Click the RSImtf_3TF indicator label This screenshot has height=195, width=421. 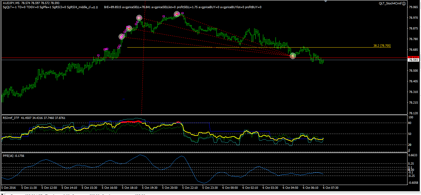tap(11, 118)
